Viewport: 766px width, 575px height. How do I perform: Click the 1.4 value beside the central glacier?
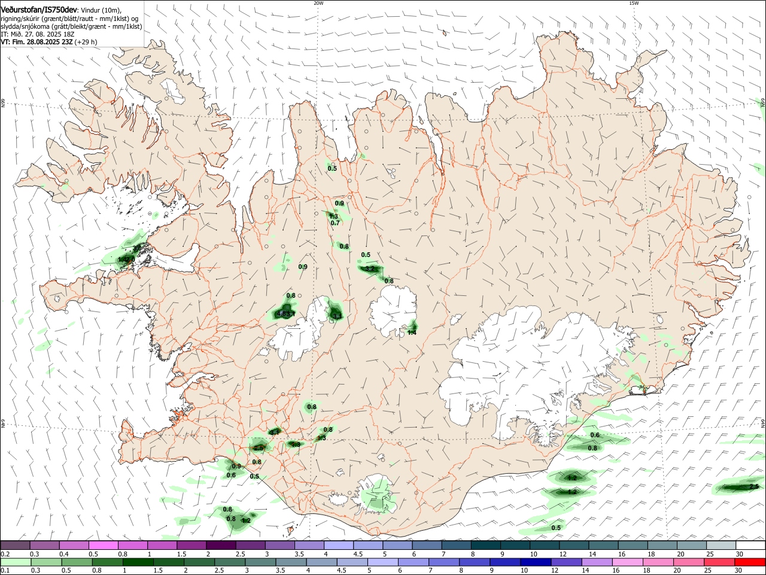coord(412,332)
